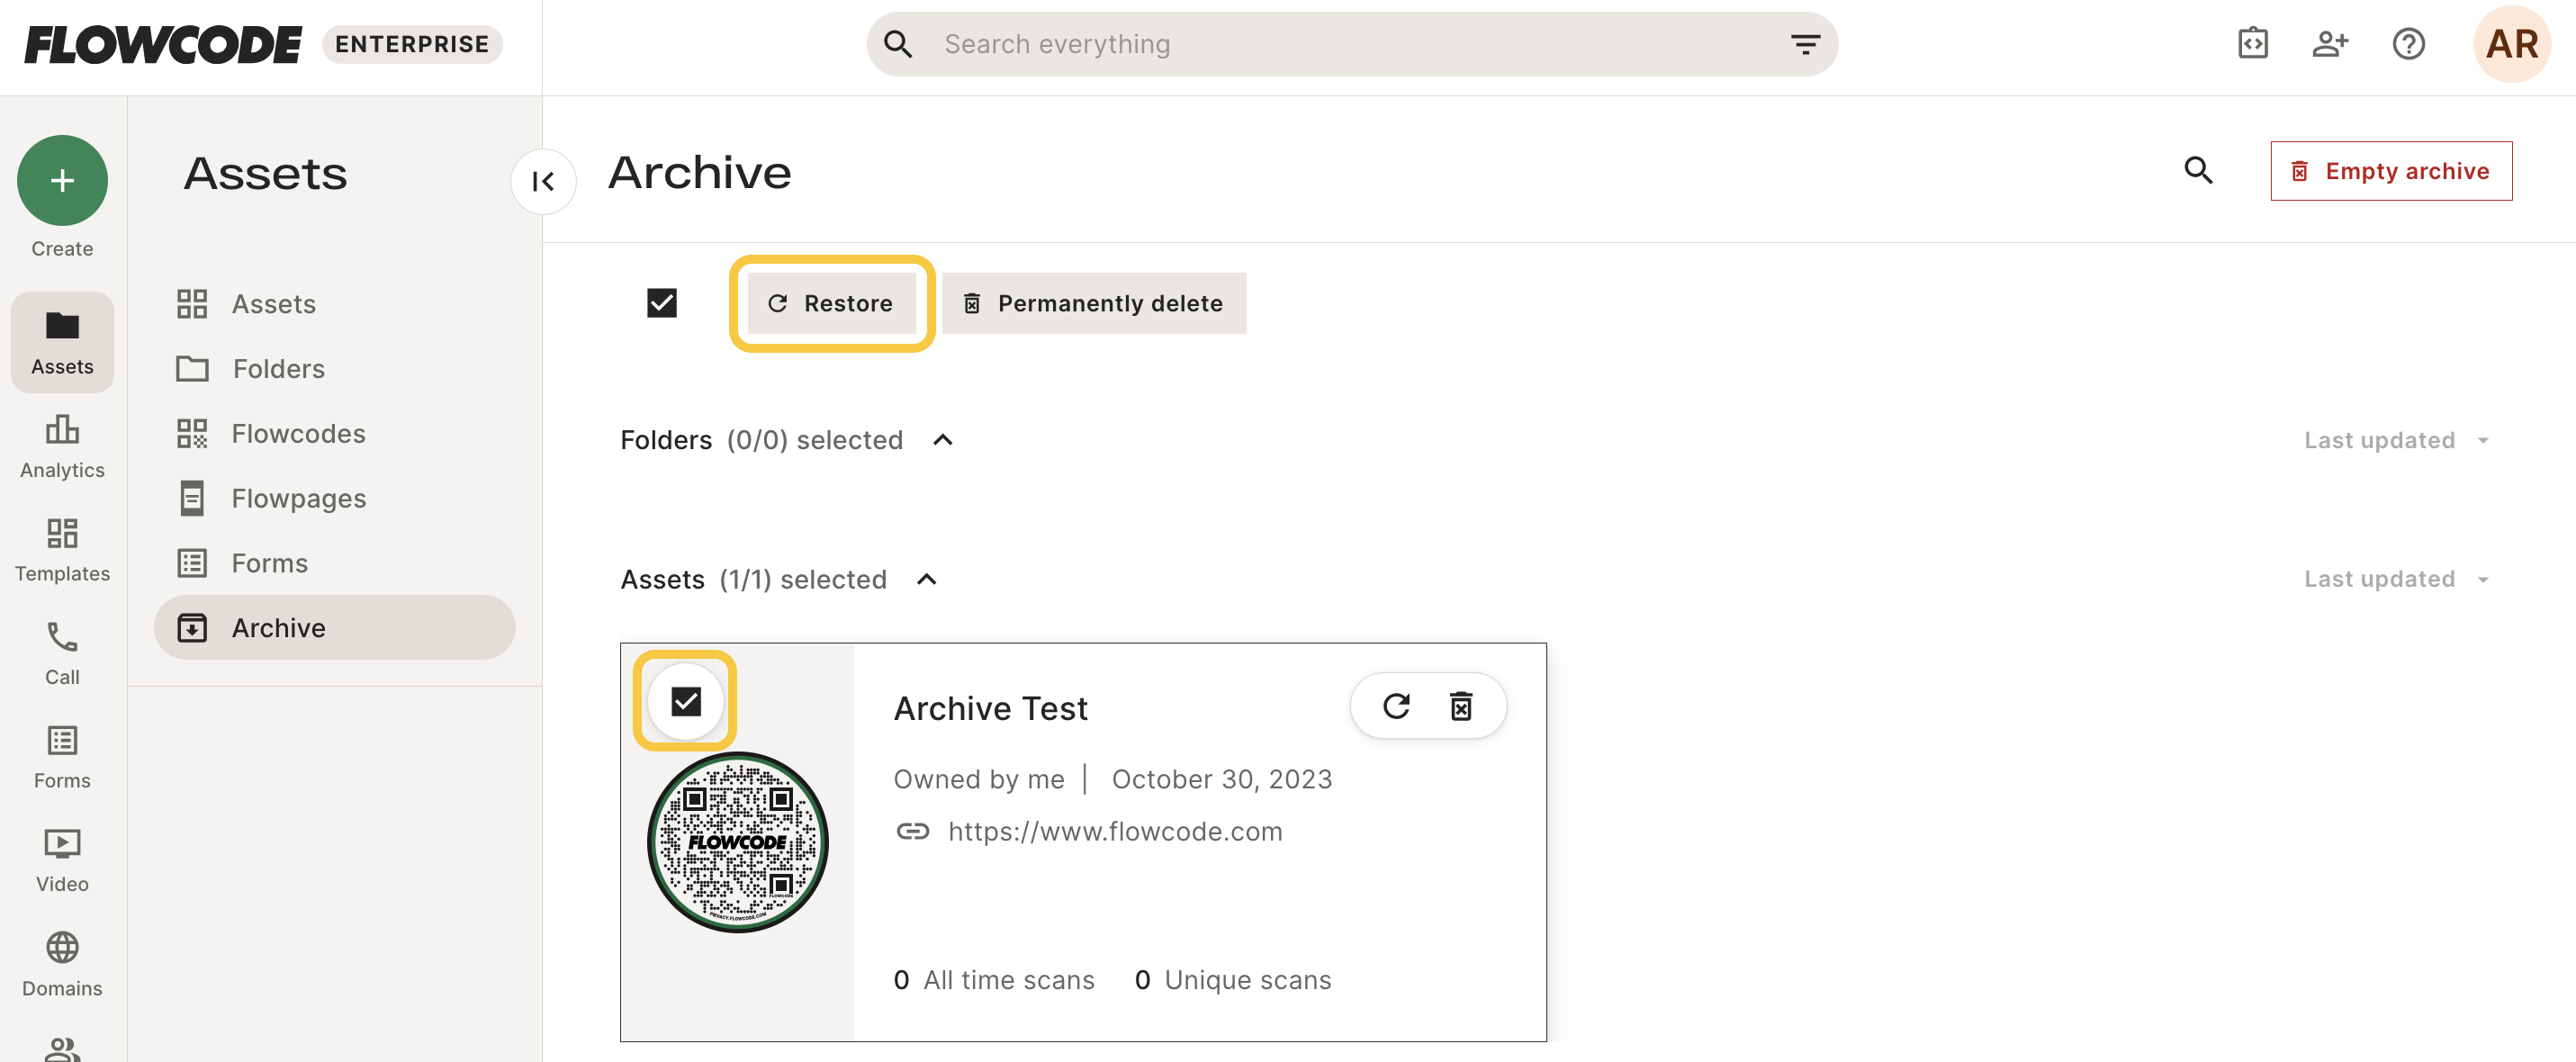Toggle the select-all checkbox above the list
The height and width of the screenshot is (1062, 2576).
(662, 302)
